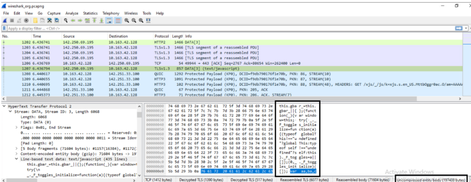Viewport: 471px width, 182px height.
Task: Expand the Flags: 0x01, End Stream node
Action: pos(17,127)
